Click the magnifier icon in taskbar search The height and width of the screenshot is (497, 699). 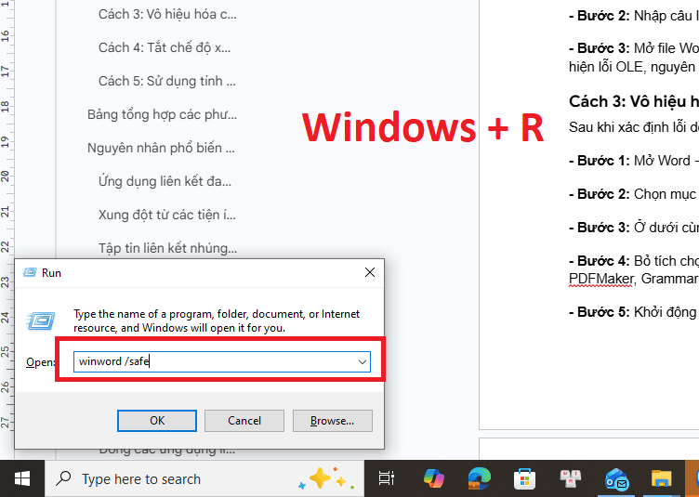(63, 478)
